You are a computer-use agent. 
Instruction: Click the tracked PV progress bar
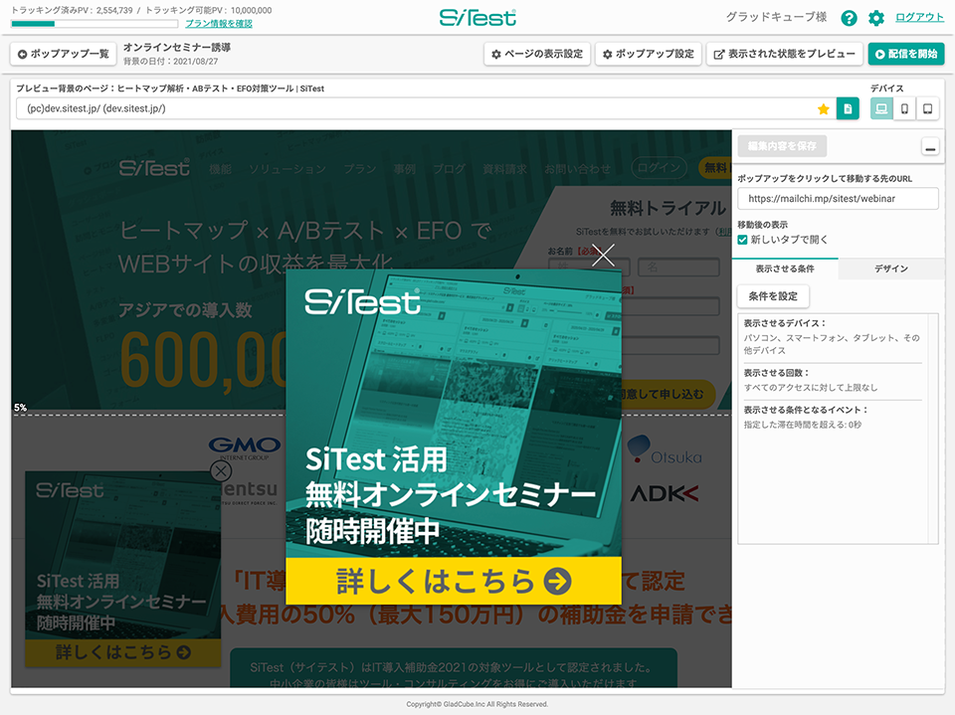[x=95, y=24]
